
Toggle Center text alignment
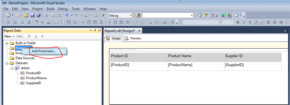[275, 22]
